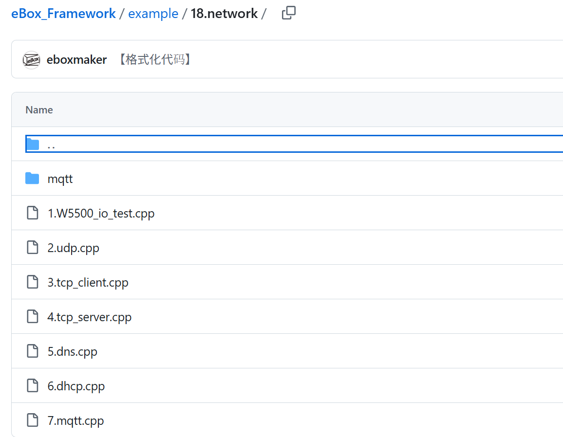Open the eboxmaker author profile link
563x437 pixels.
pyautogui.click(x=76, y=60)
